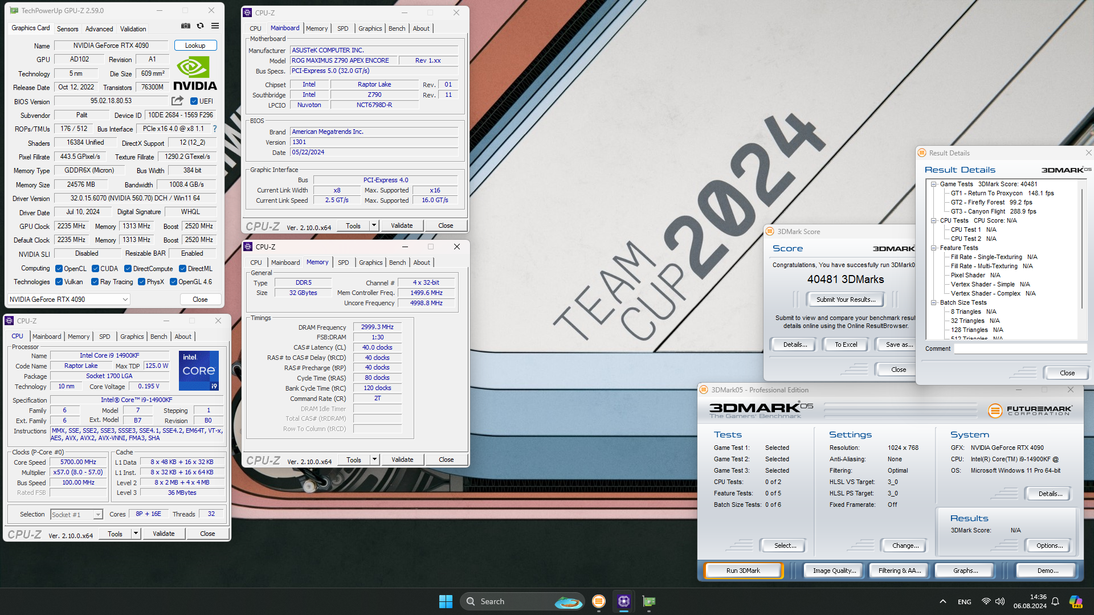Open the GPU-Z hamburger menu
The width and height of the screenshot is (1094, 615).
(x=215, y=26)
